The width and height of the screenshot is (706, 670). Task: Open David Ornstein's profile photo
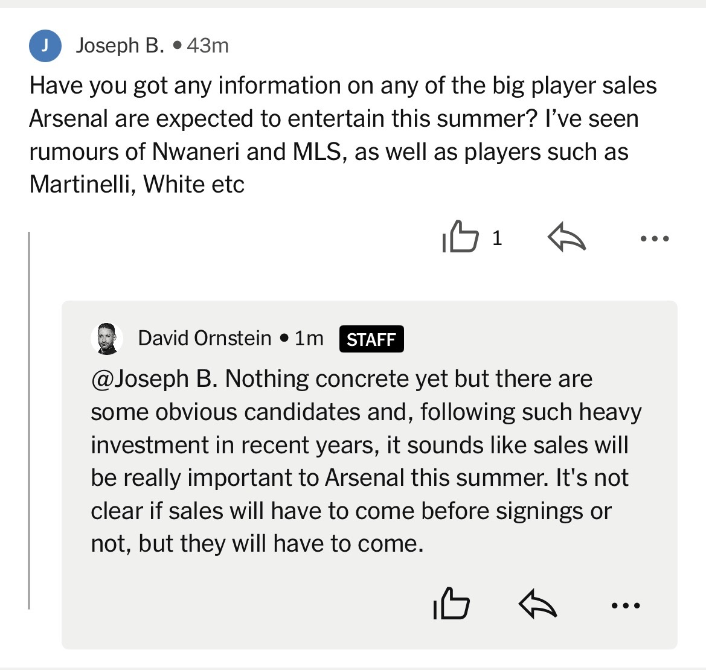pos(106,338)
